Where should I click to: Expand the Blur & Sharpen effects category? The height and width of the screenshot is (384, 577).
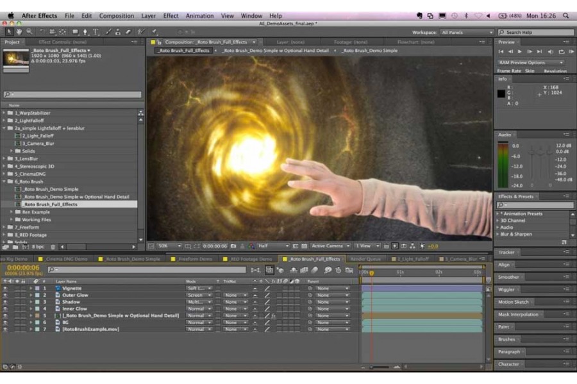pyautogui.click(x=498, y=234)
